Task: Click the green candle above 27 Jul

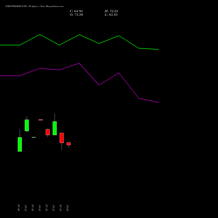Action: 54,128
